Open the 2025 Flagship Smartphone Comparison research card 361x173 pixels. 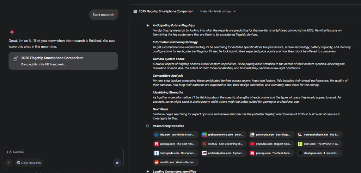click(63, 61)
